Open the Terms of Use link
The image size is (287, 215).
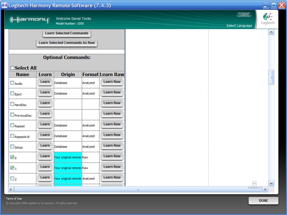14,199
